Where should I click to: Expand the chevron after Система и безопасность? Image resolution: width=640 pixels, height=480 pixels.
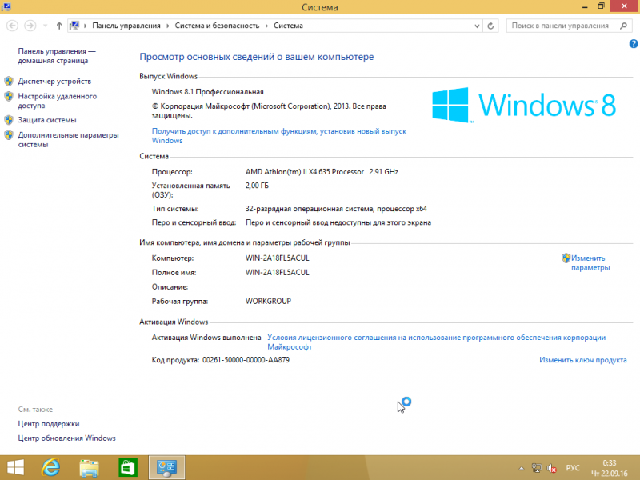pyautogui.click(x=266, y=26)
